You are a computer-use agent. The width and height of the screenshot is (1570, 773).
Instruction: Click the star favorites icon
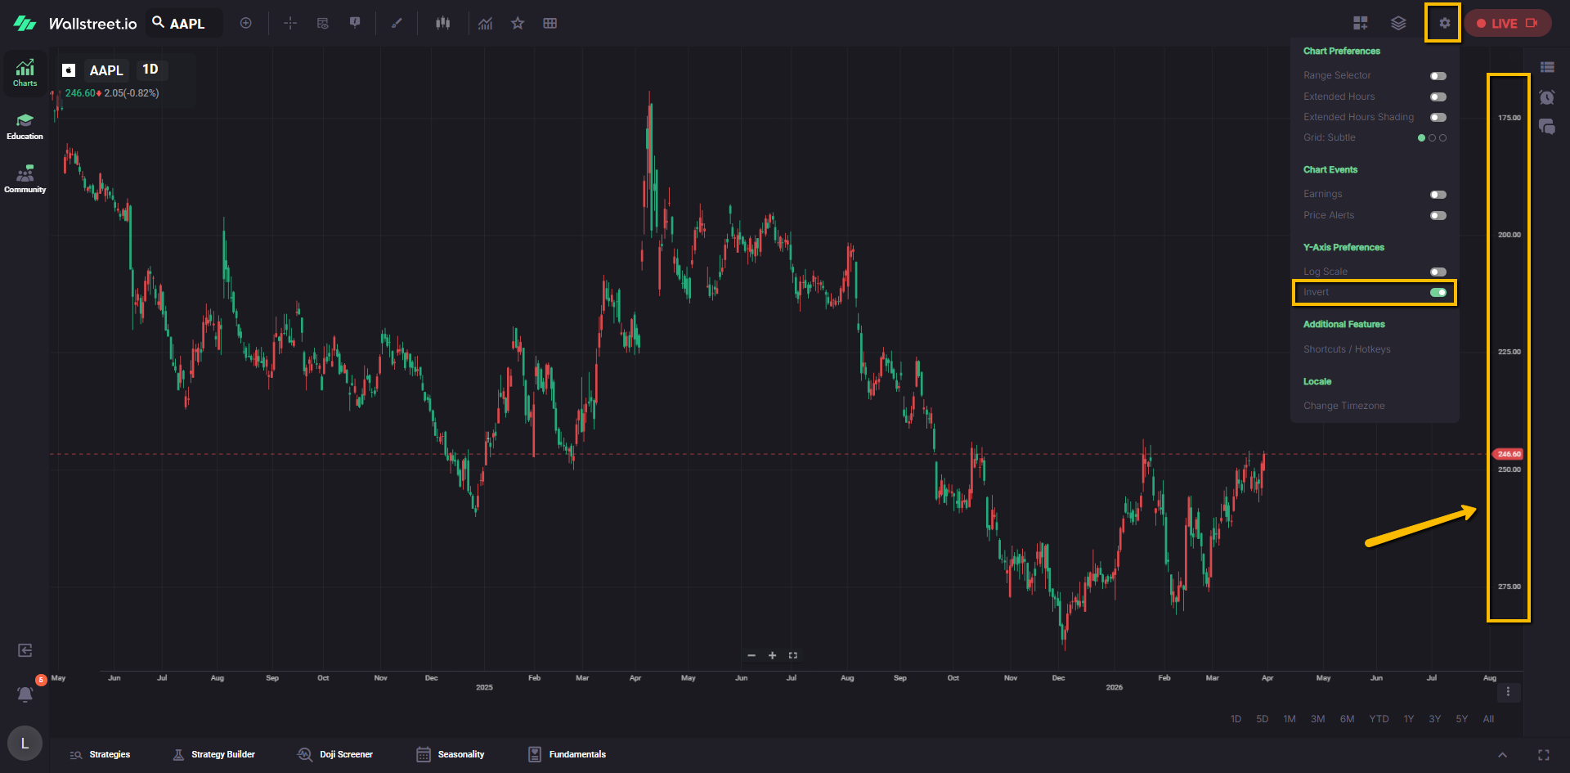coord(518,23)
